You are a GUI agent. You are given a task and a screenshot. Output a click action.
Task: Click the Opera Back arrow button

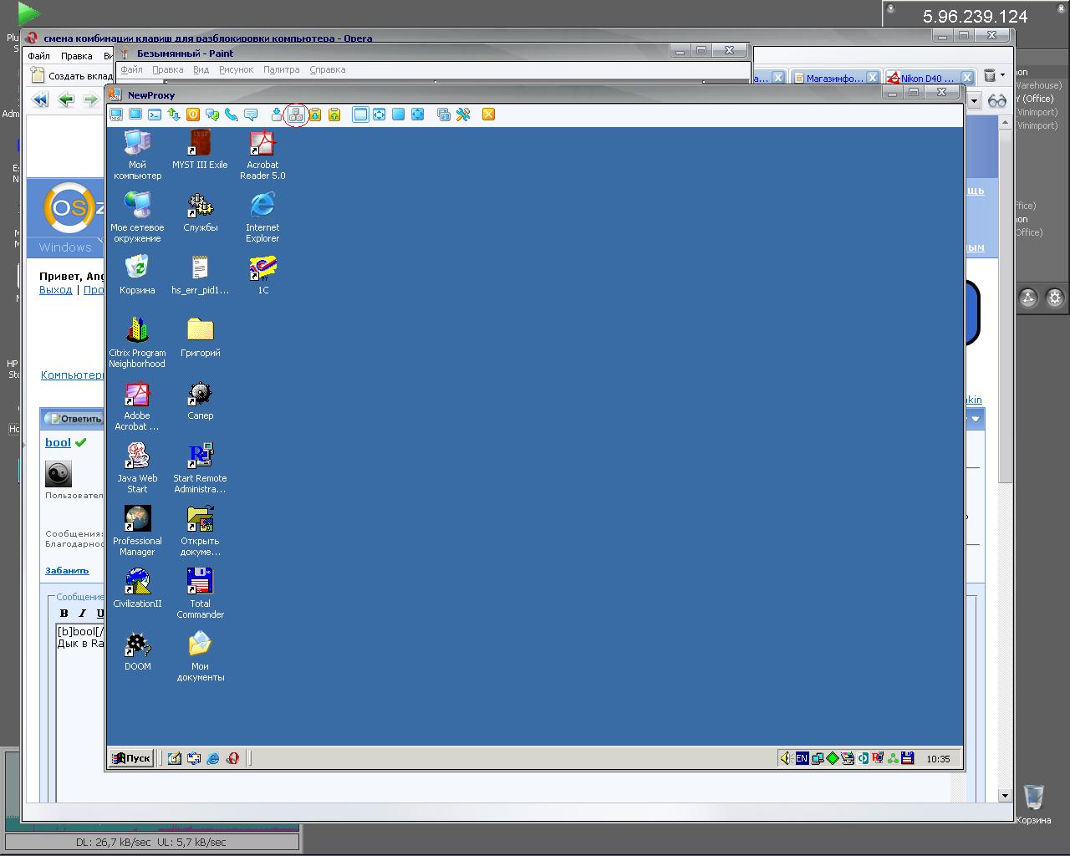[66, 99]
